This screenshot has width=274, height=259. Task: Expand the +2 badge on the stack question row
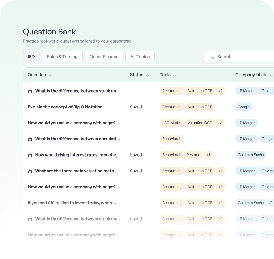(221, 91)
